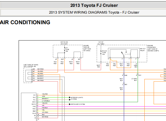Select the YEL wire label on pin 8
166x121 pixels.
[43, 110]
